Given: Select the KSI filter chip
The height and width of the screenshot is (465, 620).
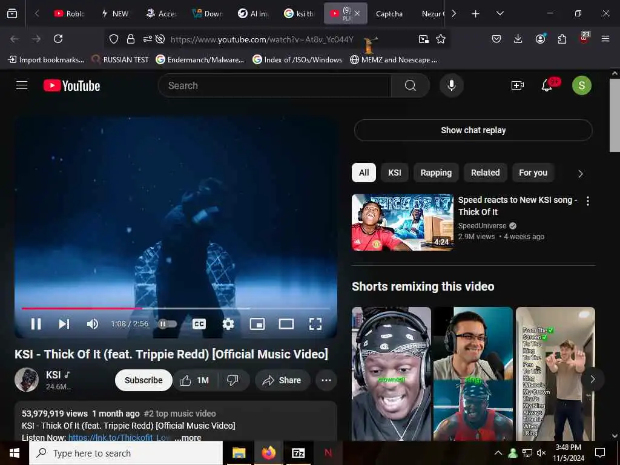Looking at the screenshot, I should 395,173.
